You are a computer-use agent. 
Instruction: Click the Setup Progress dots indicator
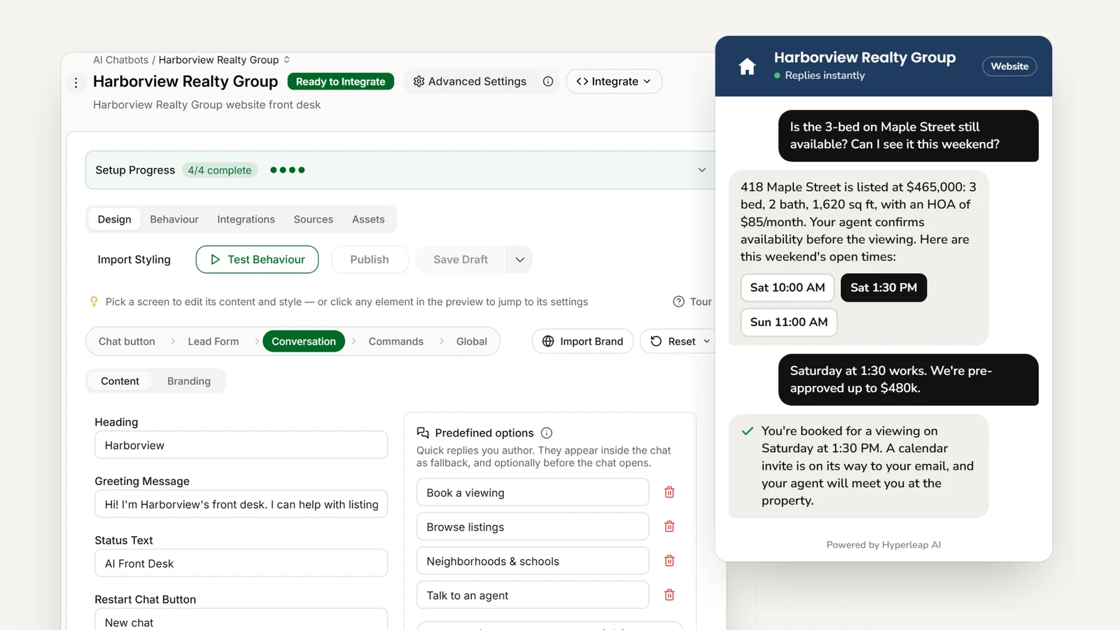pos(287,170)
